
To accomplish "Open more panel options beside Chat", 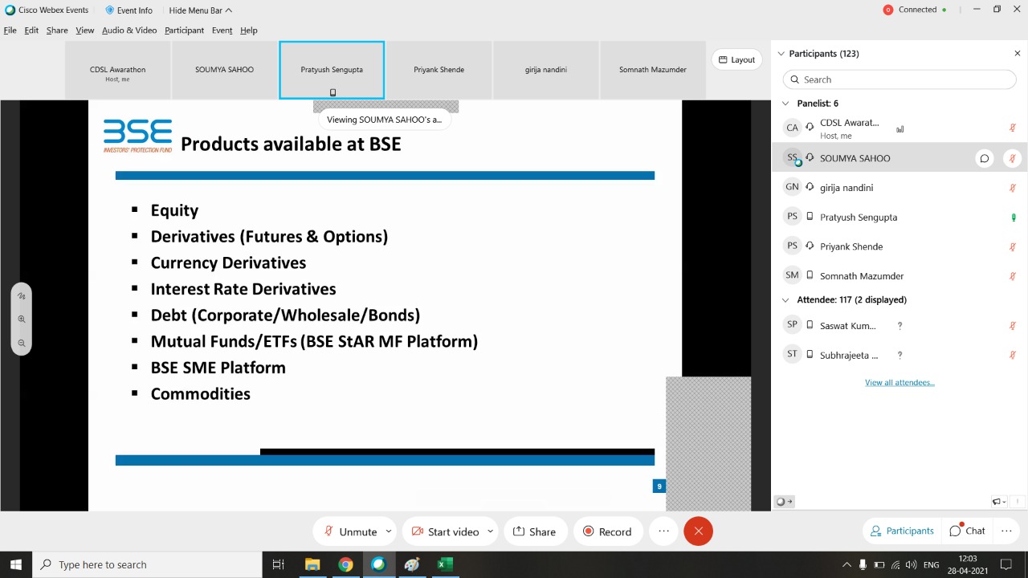I will pos(1006,531).
